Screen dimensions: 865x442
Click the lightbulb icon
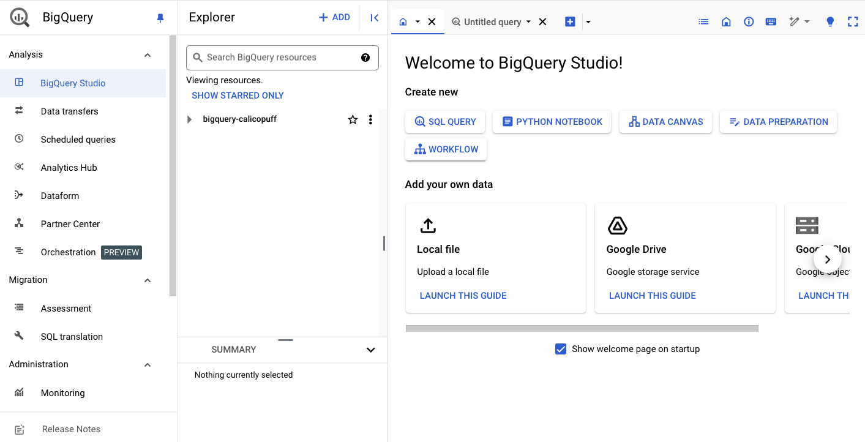[x=830, y=21]
